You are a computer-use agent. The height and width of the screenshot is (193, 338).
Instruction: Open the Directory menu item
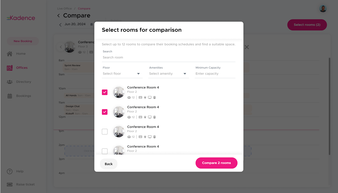tap(24, 82)
